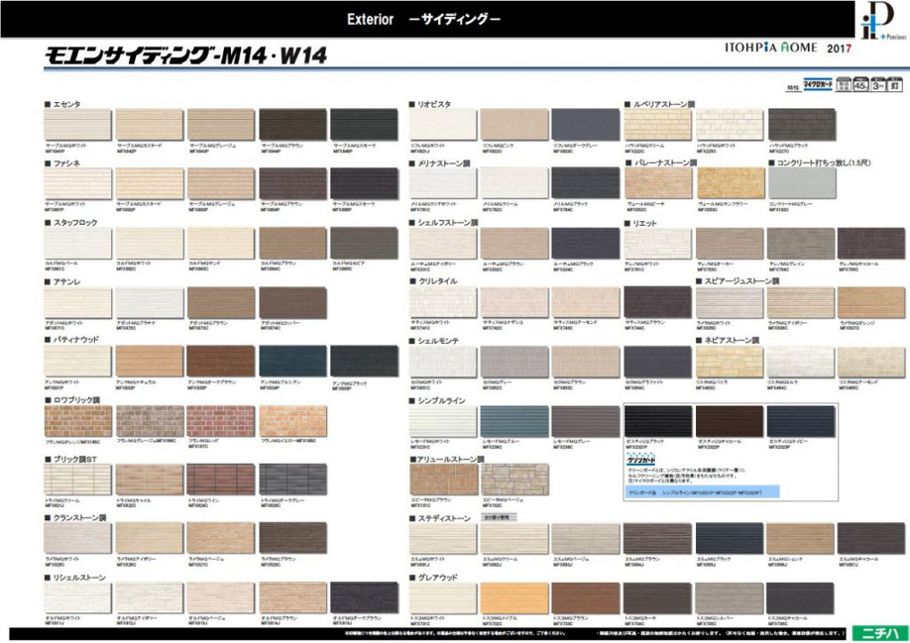Select the シェルフストーン調 section heading

tap(443, 223)
